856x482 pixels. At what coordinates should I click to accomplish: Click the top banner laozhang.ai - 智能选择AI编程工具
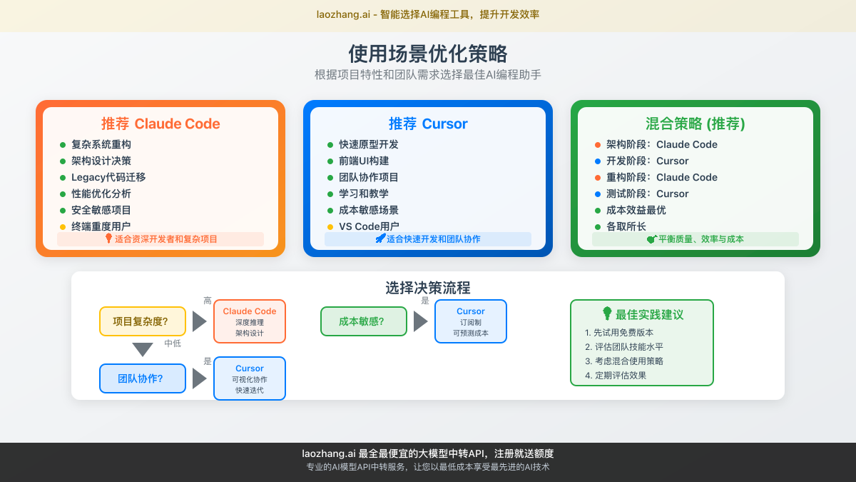[428, 14]
